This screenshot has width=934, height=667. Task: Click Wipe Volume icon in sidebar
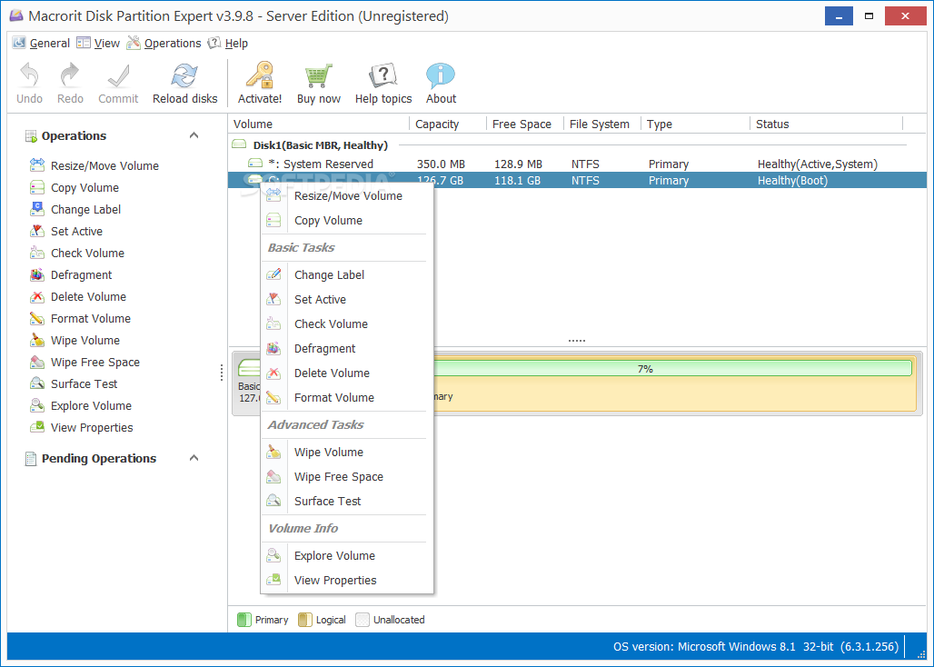click(x=37, y=340)
